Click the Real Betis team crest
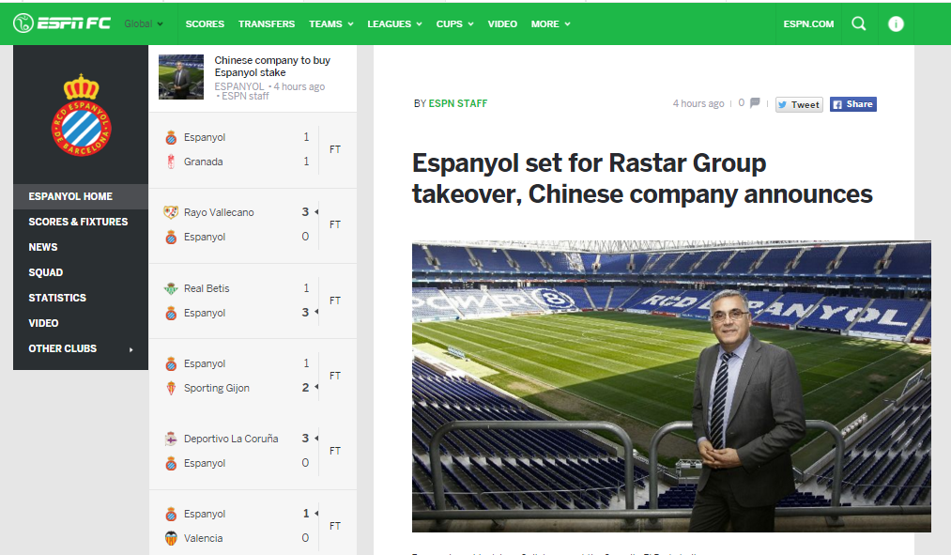The width and height of the screenshot is (951, 555). click(171, 288)
